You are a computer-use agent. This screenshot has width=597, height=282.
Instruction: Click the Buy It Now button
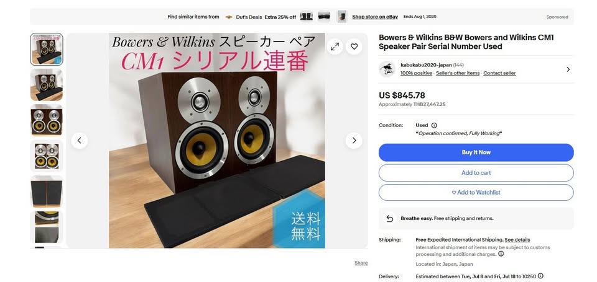pos(476,152)
